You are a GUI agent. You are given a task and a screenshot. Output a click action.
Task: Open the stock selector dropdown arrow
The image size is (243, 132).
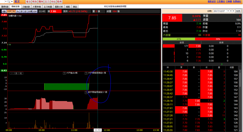(6, 2)
